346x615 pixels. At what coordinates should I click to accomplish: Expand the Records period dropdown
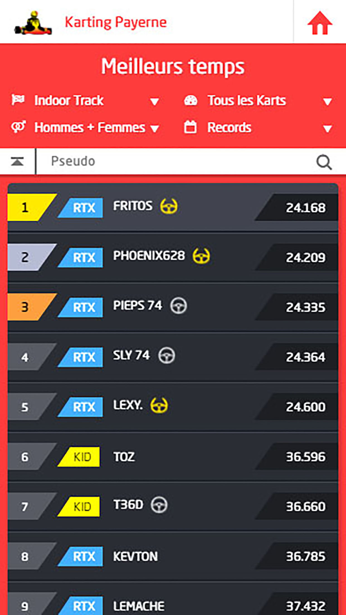click(x=258, y=128)
